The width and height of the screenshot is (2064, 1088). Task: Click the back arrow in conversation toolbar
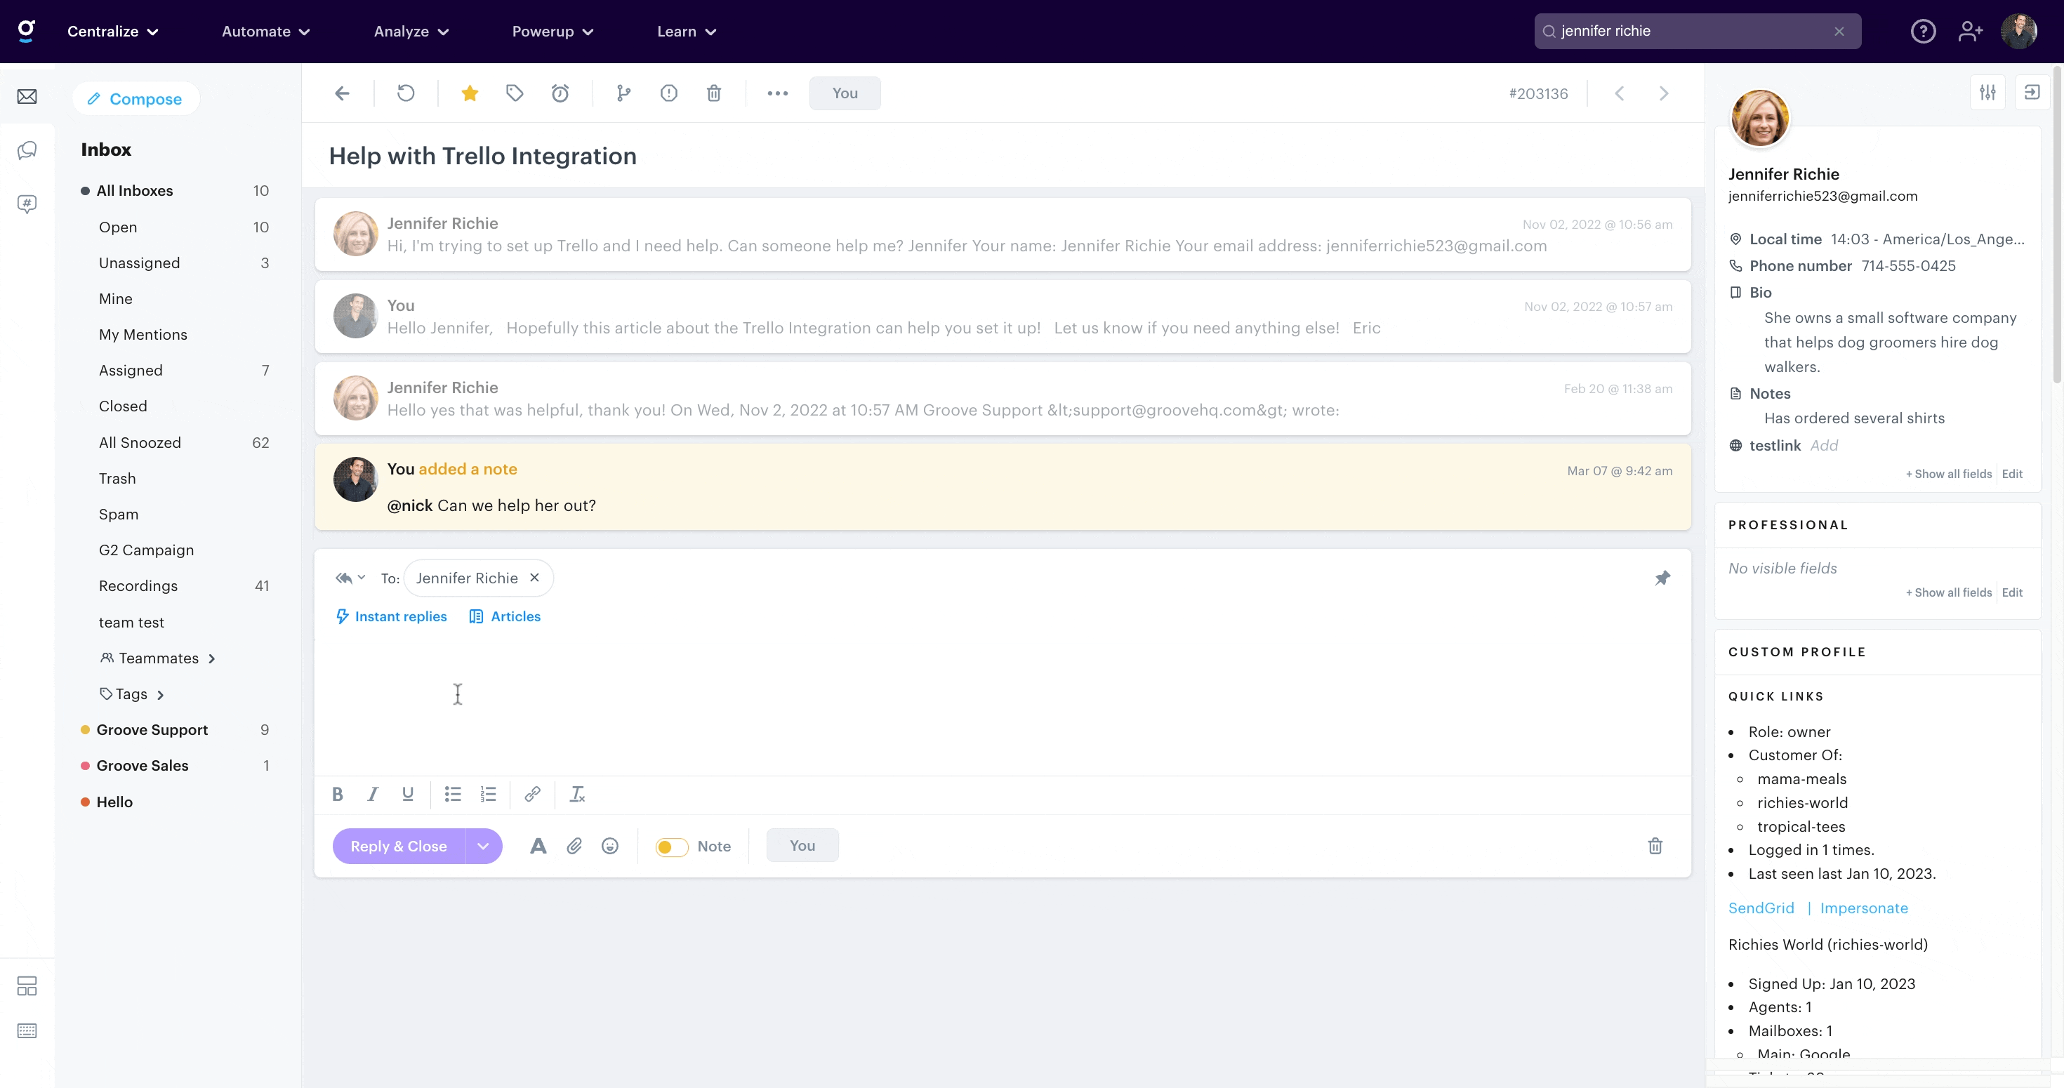(x=342, y=94)
